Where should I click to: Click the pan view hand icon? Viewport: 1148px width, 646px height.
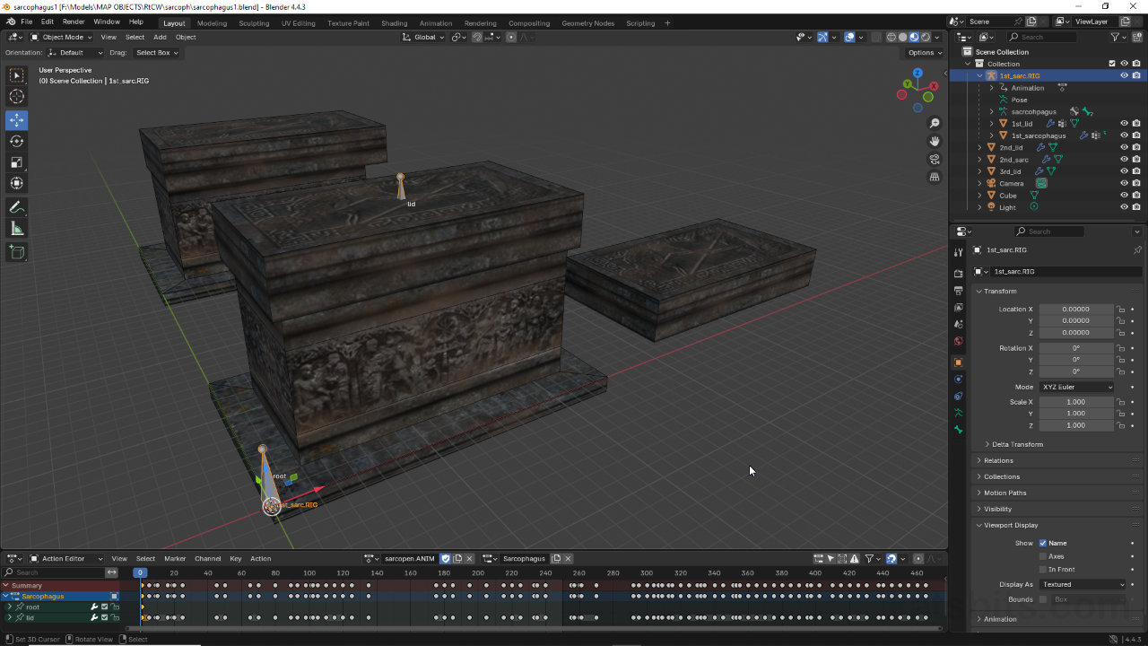(x=935, y=141)
